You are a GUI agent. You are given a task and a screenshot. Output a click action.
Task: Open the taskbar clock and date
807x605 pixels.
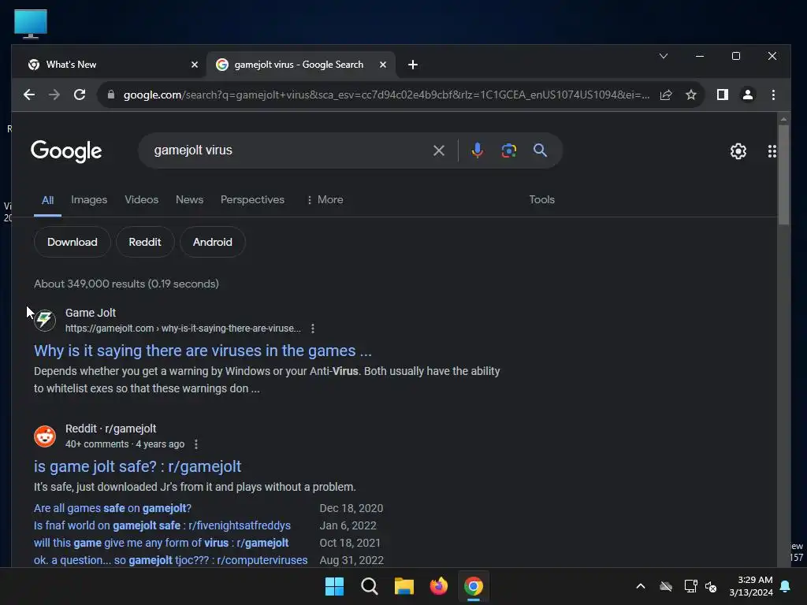tap(751, 586)
